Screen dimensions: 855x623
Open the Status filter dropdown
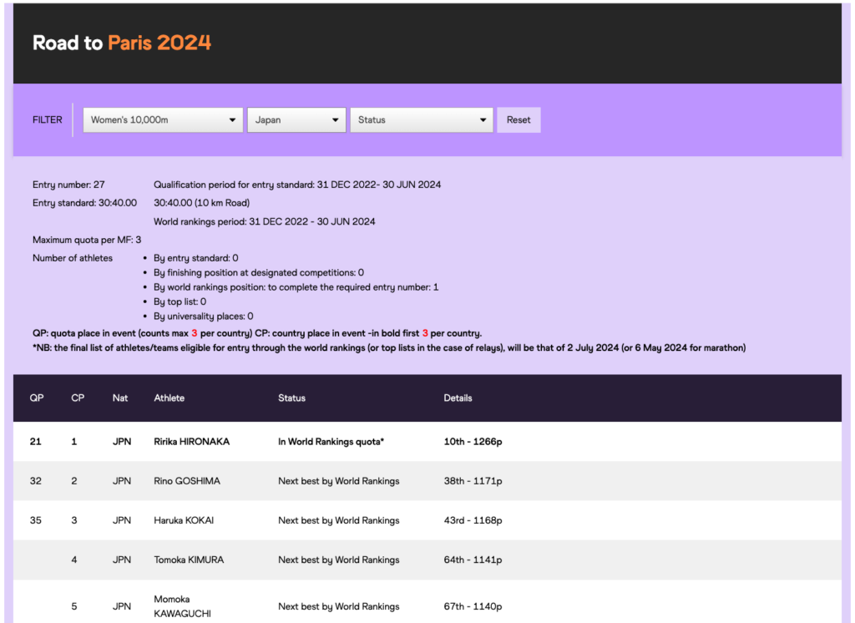(x=422, y=120)
